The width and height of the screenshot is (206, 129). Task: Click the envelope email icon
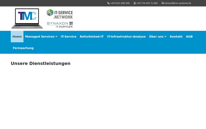pos(163,3)
